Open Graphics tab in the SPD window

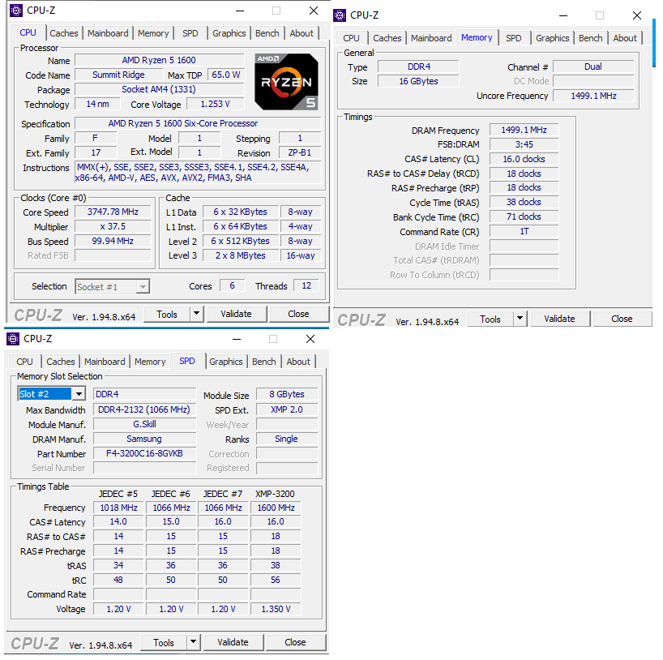coord(226,362)
